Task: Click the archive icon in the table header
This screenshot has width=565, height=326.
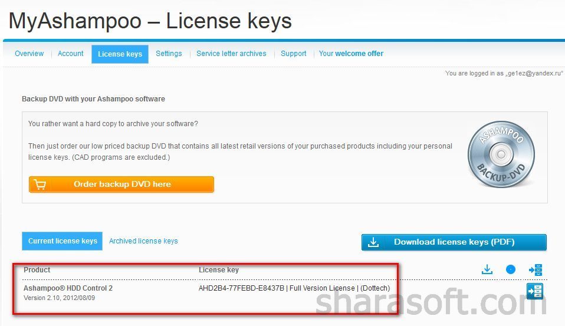Action: coord(536,269)
